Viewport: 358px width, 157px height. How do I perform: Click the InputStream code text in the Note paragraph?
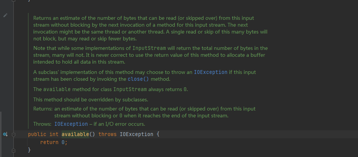149,48
